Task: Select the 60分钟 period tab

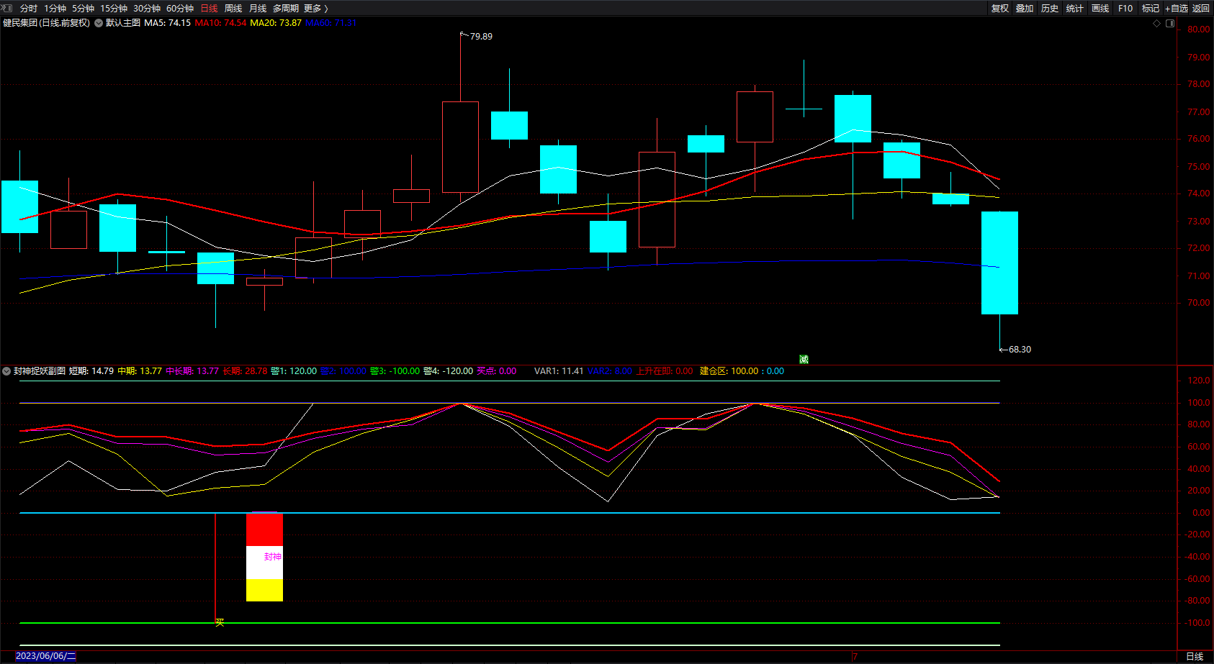Action: pos(180,9)
